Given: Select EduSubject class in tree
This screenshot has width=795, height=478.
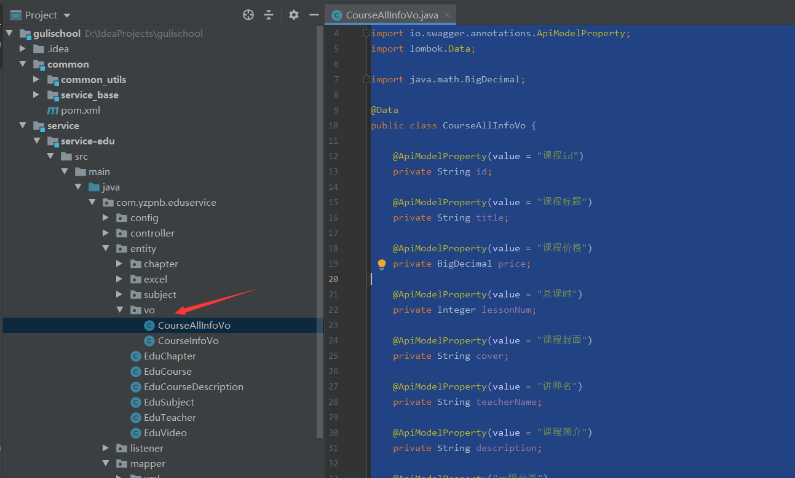Looking at the screenshot, I should [169, 402].
